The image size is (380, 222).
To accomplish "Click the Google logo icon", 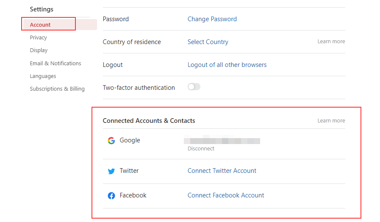I will pos(111,141).
